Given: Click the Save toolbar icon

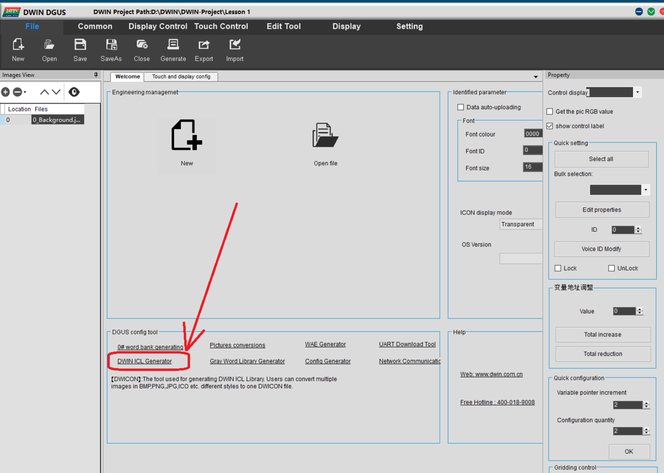Looking at the screenshot, I should click(80, 45).
